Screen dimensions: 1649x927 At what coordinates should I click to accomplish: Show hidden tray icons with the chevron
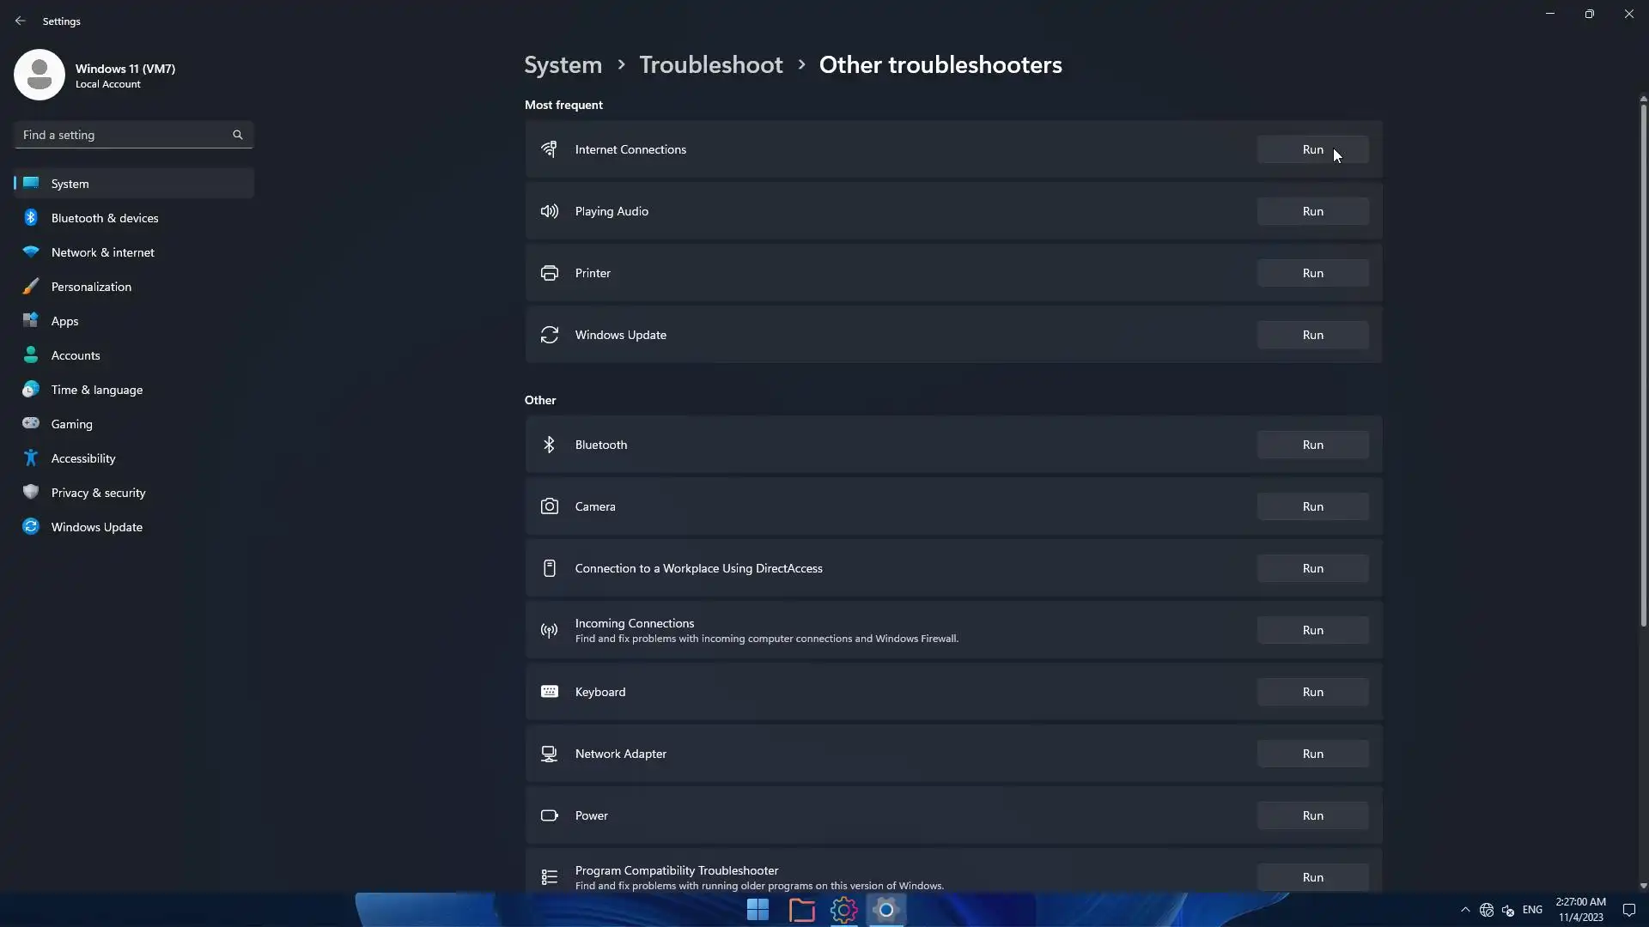pyautogui.click(x=1465, y=910)
